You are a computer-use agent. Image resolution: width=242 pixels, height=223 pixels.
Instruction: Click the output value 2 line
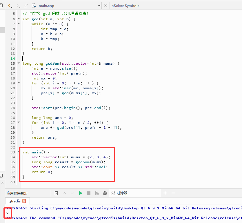(x=8, y=213)
